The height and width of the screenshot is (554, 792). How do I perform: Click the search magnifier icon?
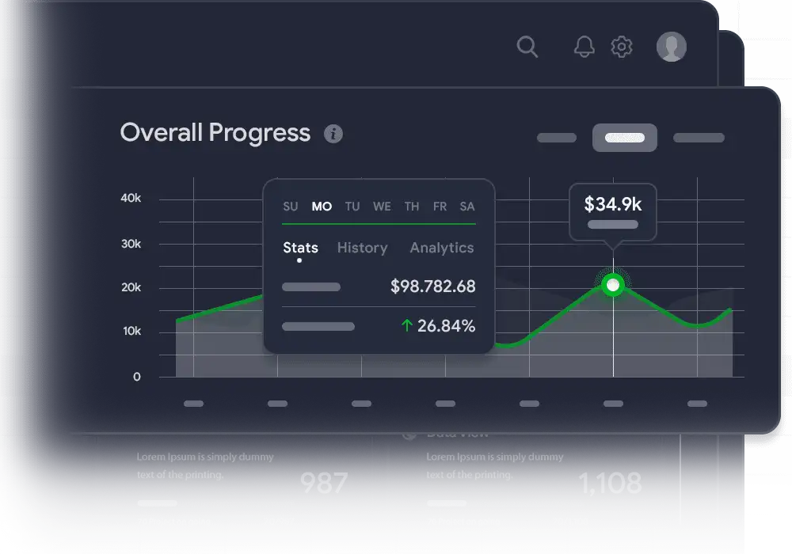point(527,46)
